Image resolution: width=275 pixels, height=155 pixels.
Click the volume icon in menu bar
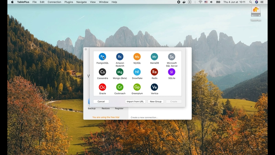click(x=211, y=2)
